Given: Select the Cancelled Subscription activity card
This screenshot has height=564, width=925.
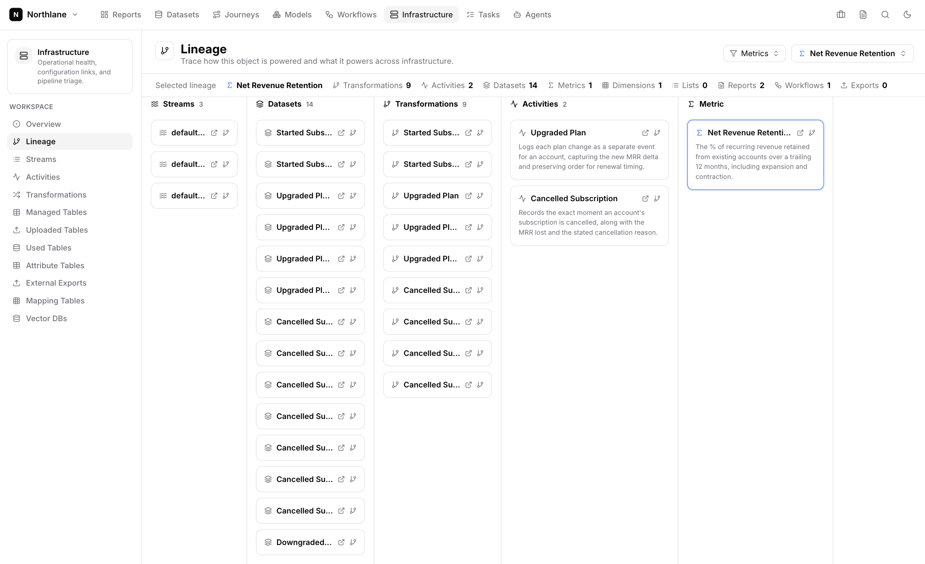Looking at the screenshot, I should coord(589,215).
